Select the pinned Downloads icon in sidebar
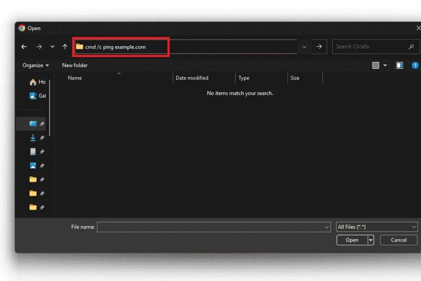This screenshot has height=281, width=421. pyautogui.click(x=33, y=138)
